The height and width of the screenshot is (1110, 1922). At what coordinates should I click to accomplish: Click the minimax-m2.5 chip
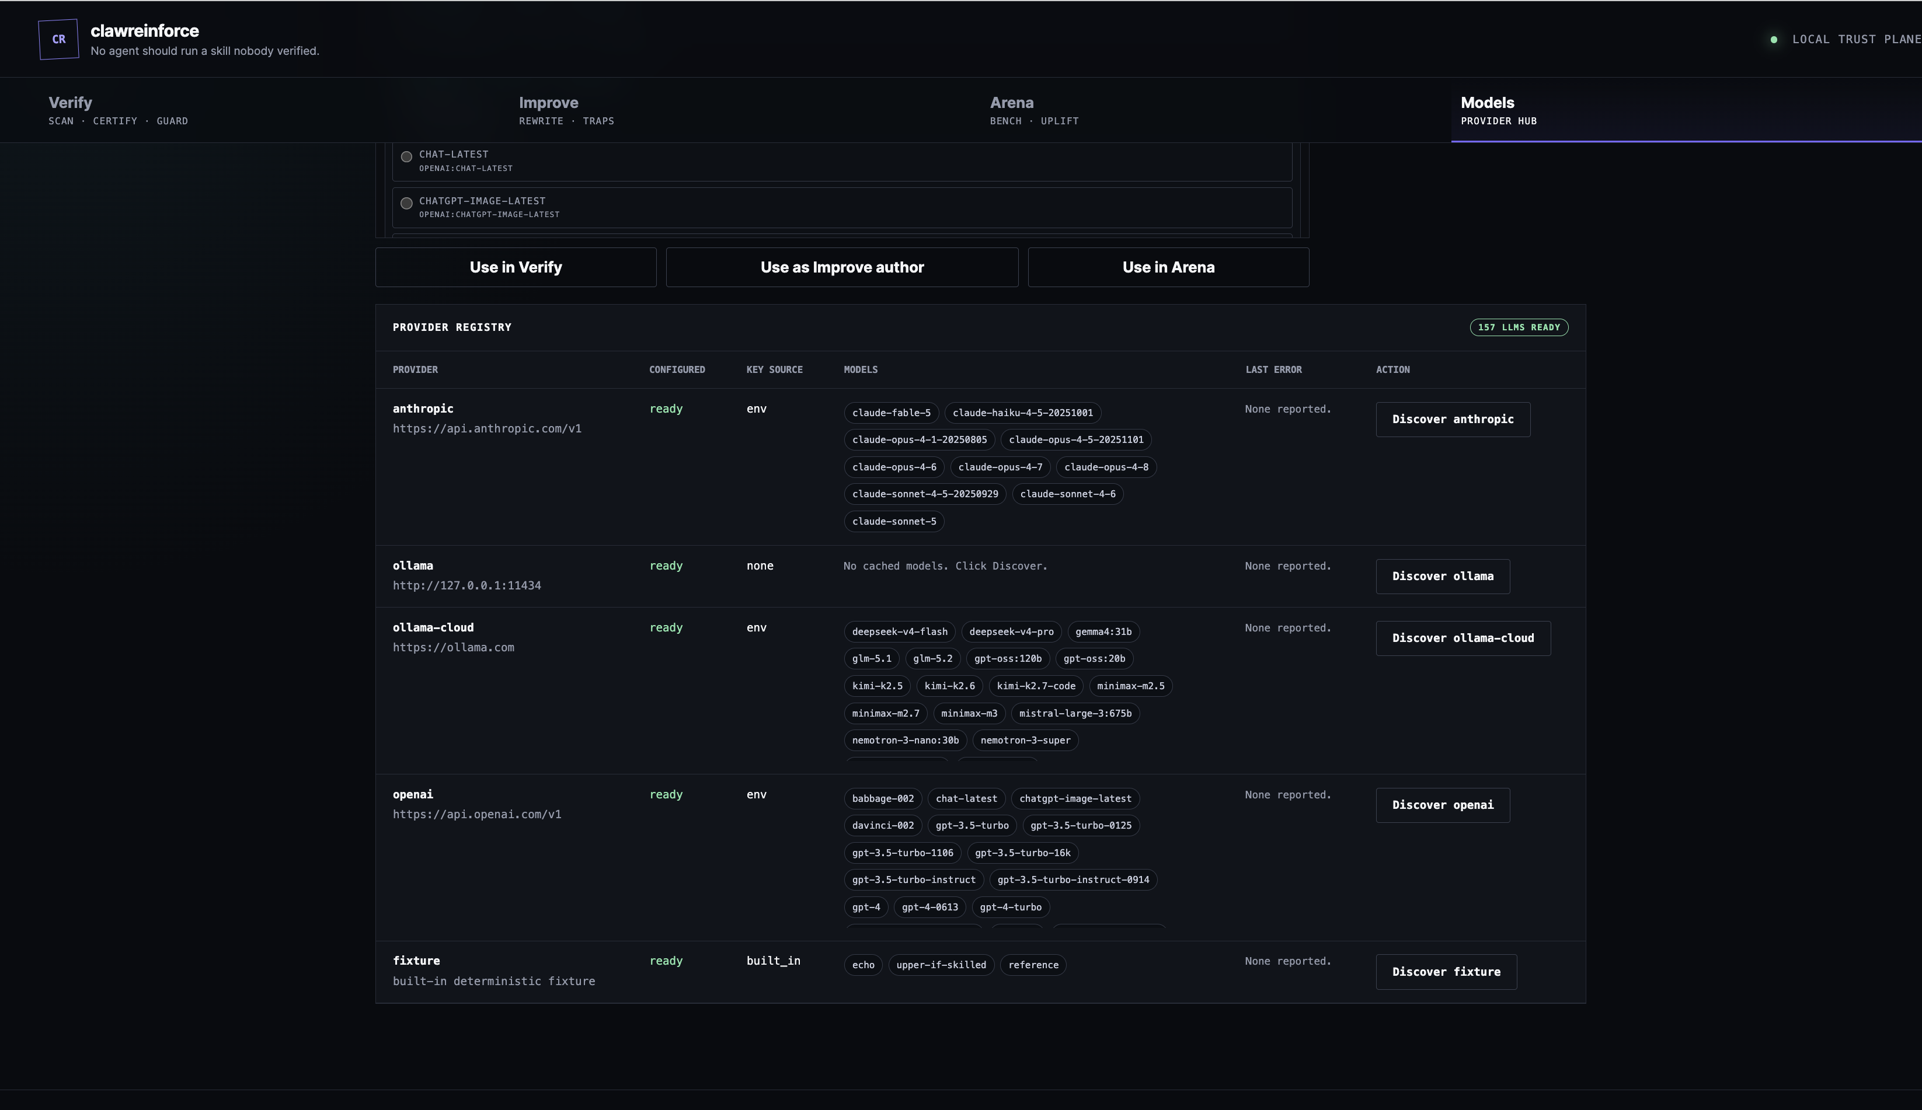pos(1130,686)
